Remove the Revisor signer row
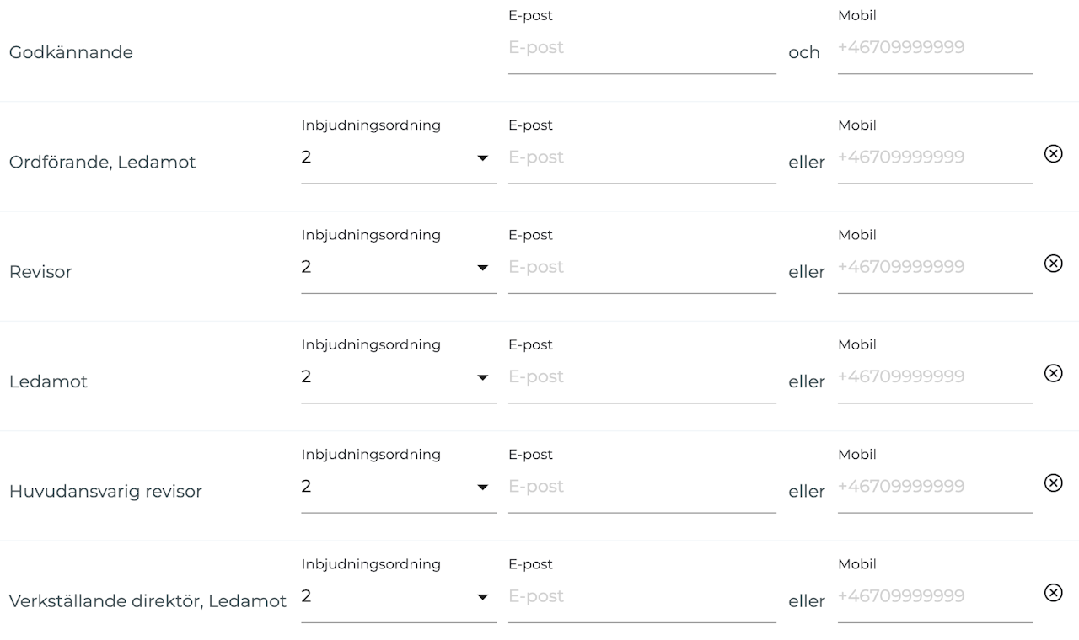Image resolution: width=1079 pixels, height=640 pixels. click(1053, 264)
